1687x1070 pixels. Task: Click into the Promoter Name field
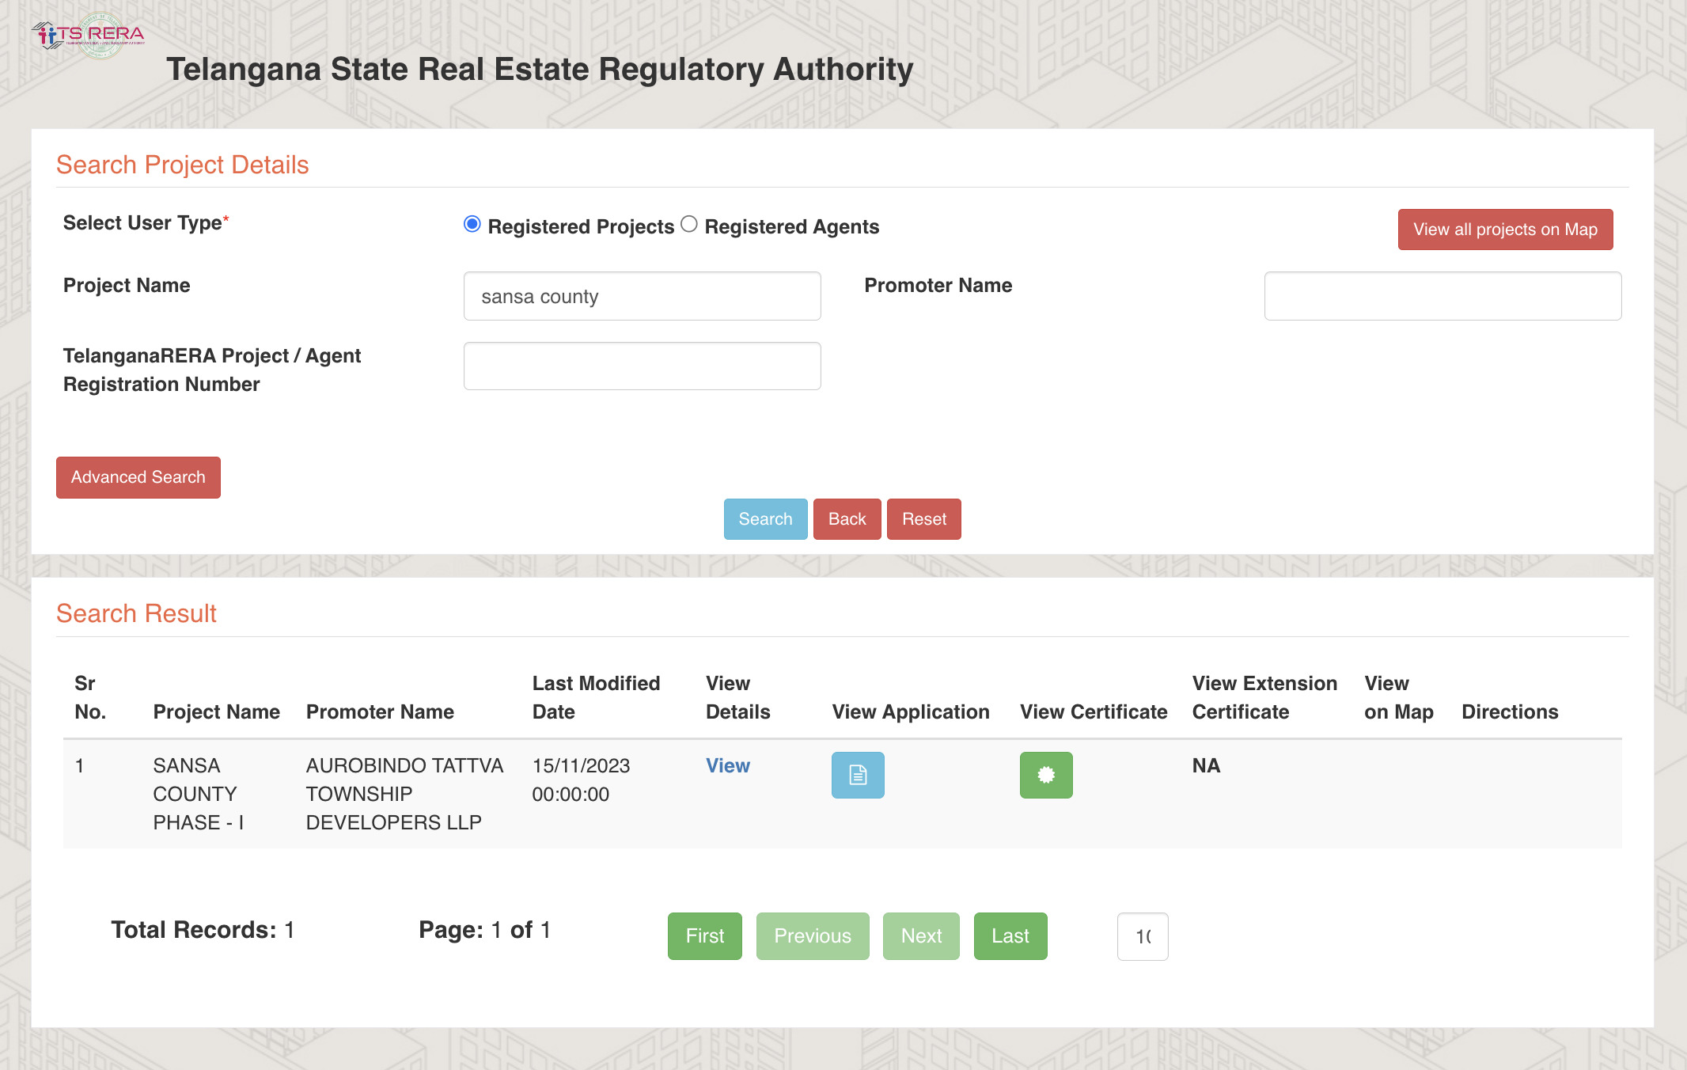[1442, 296]
